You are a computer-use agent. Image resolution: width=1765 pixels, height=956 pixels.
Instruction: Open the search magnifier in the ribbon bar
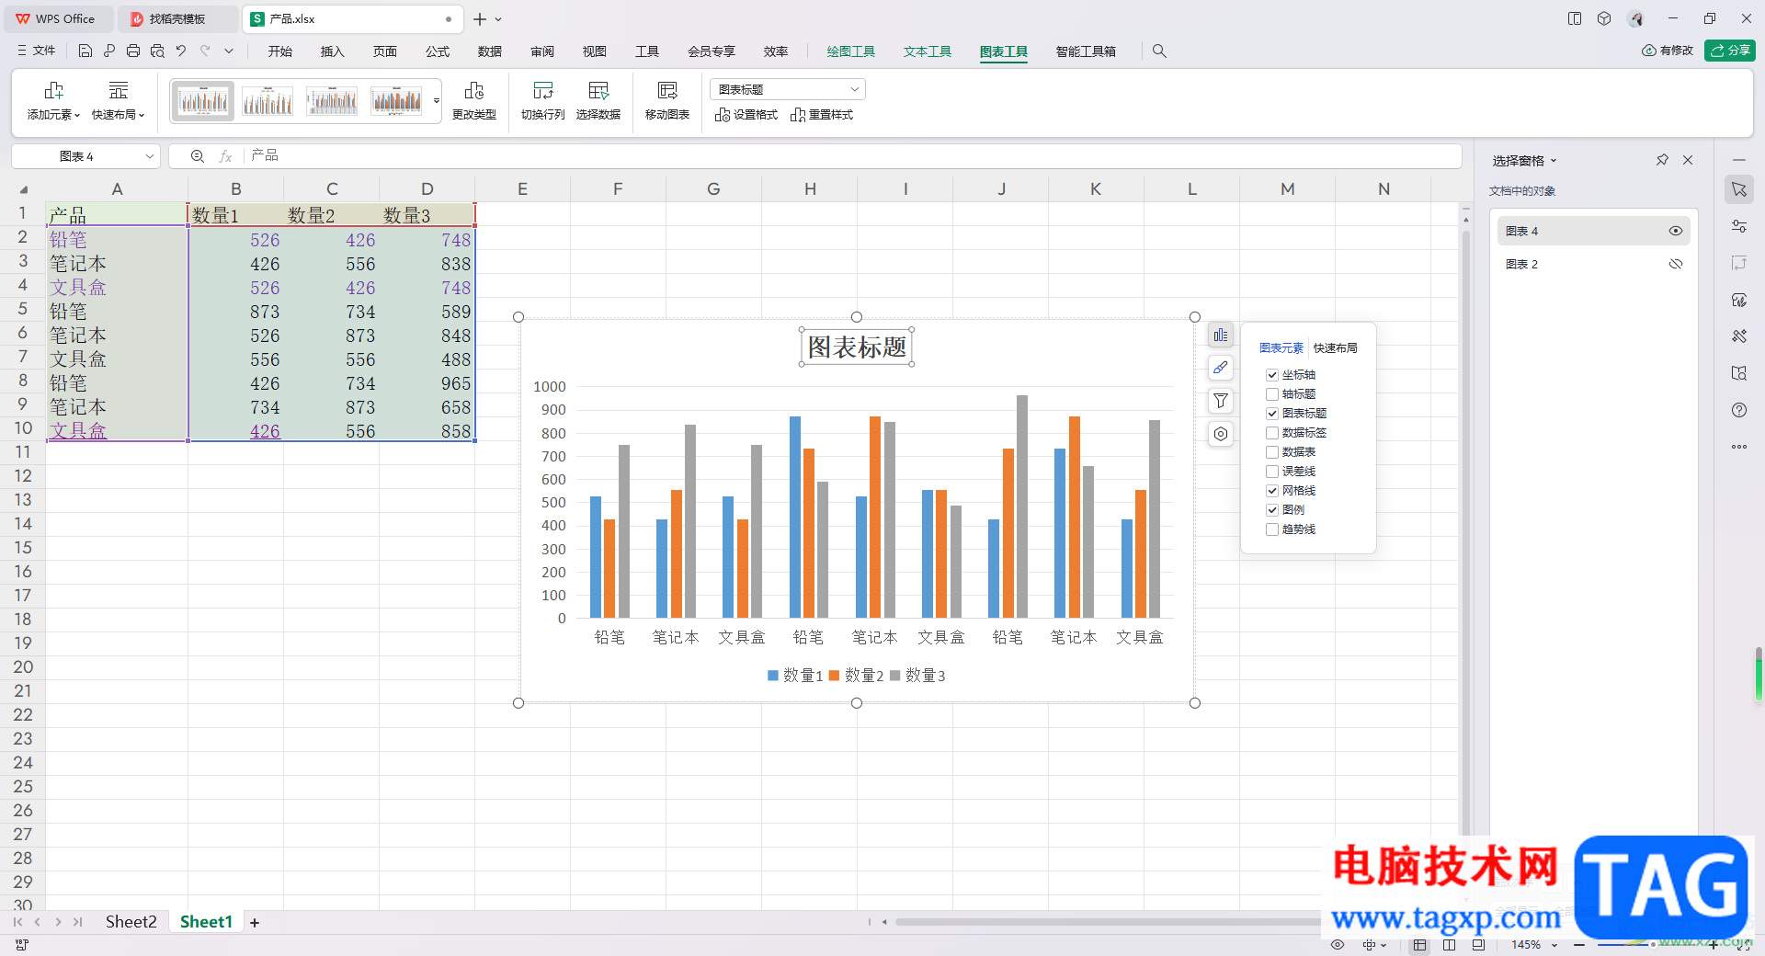click(1159, 51)
